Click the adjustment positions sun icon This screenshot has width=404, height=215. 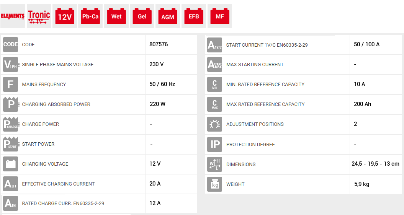[214, 124]
